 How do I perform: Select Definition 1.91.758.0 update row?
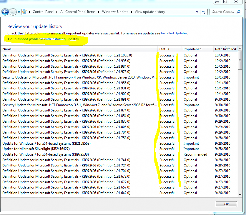click(119, 138)
